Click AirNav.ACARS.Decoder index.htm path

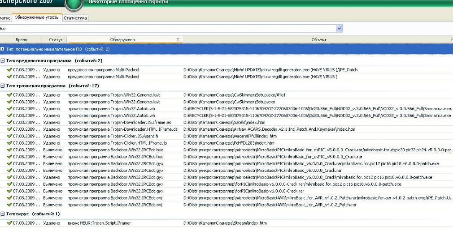pos(269,129)
